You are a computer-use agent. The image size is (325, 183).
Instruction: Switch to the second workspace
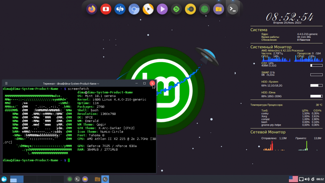pyautogui.click(x=31, y=179)
